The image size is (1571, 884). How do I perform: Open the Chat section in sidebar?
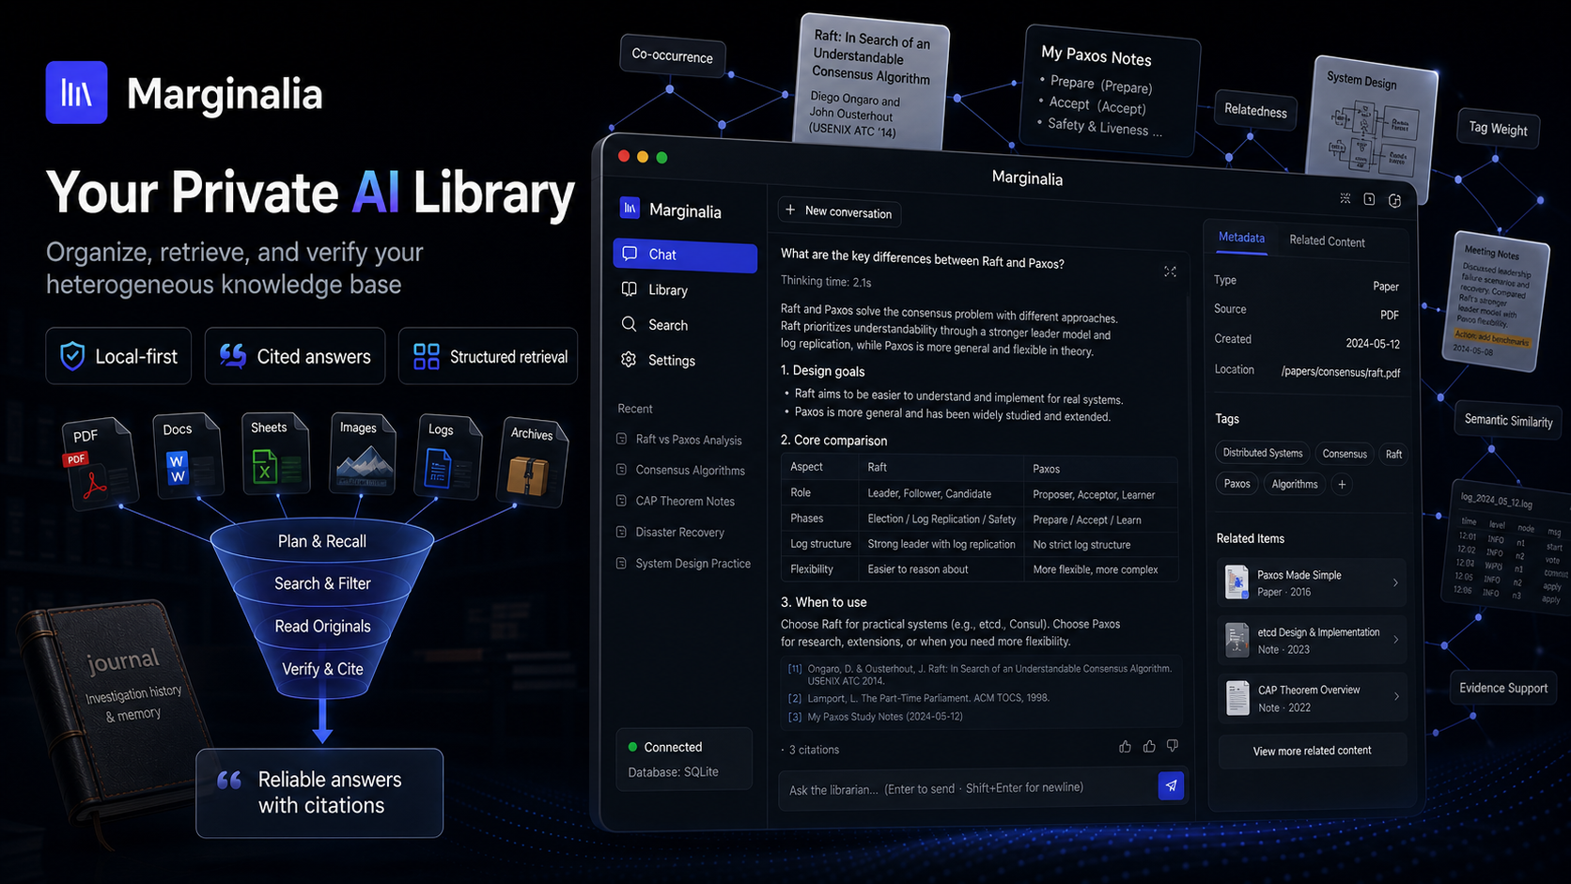685,255
